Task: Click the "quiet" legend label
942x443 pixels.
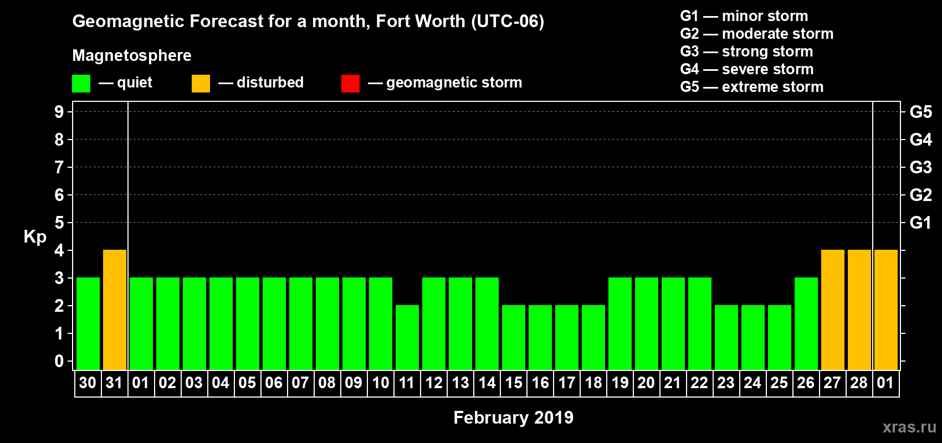Action: [x=135, y=83]
